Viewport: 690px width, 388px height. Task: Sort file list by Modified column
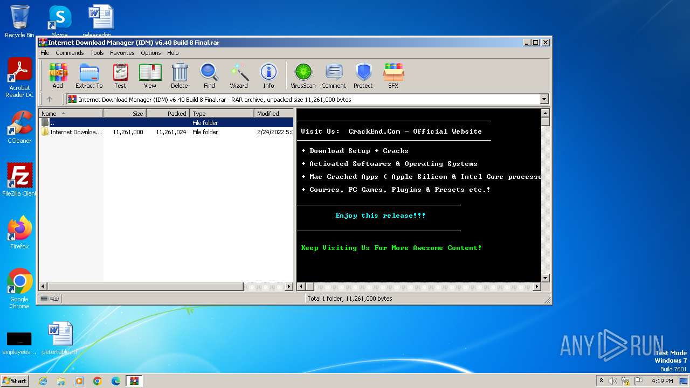click(x=274, y=113)
